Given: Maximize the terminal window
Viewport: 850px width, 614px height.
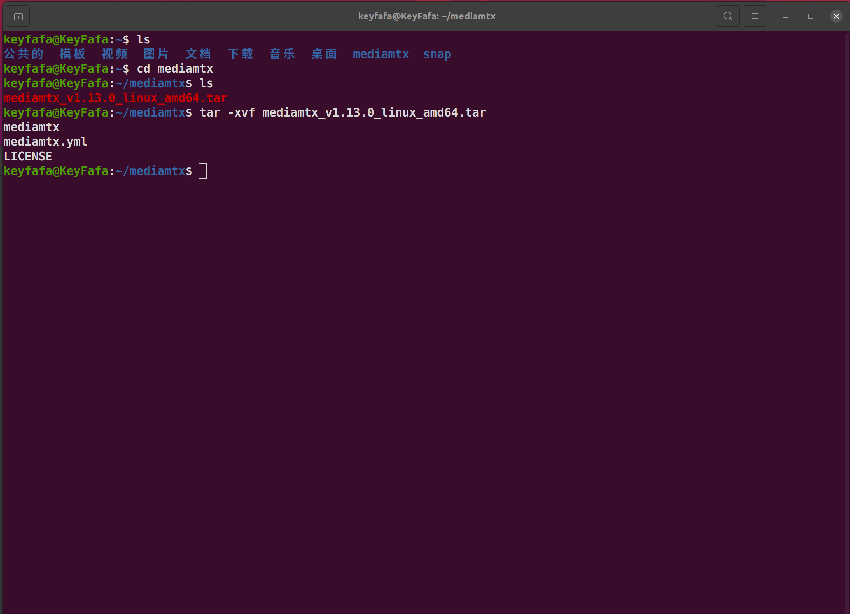Looking at the screenshot, I should 811,16.
